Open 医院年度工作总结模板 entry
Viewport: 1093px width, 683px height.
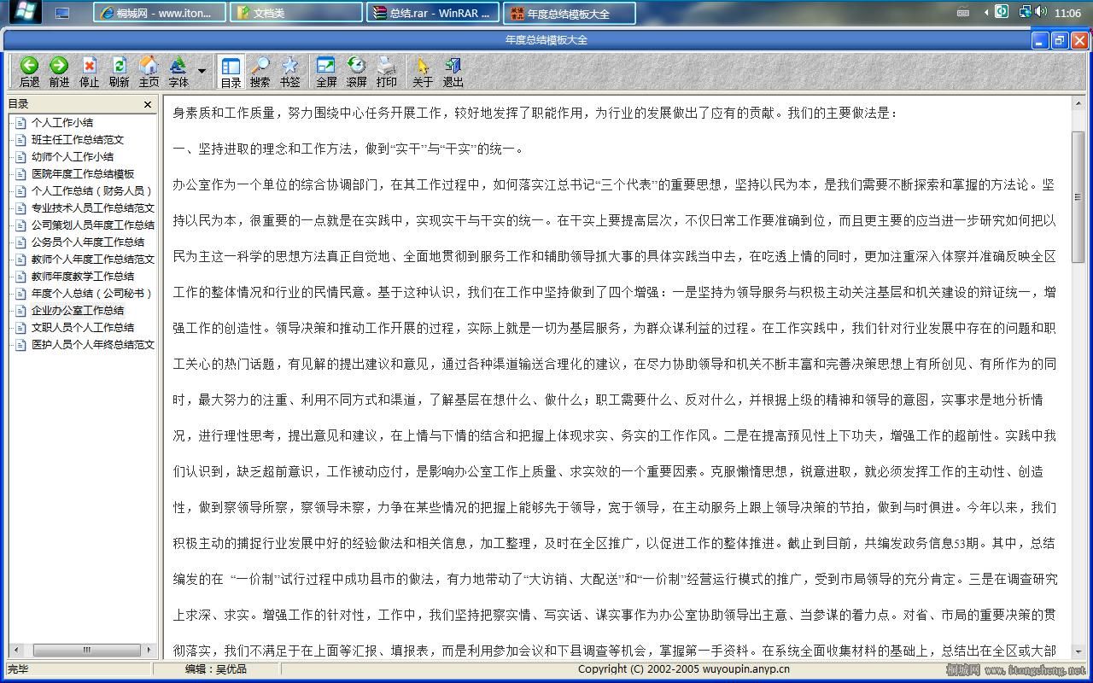[83, 173]
